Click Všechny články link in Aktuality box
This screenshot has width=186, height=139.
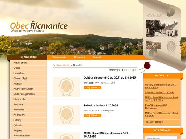[x=154, y=122]
